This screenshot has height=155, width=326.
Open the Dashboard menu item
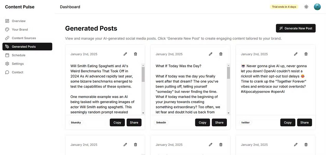click(70, 7)
